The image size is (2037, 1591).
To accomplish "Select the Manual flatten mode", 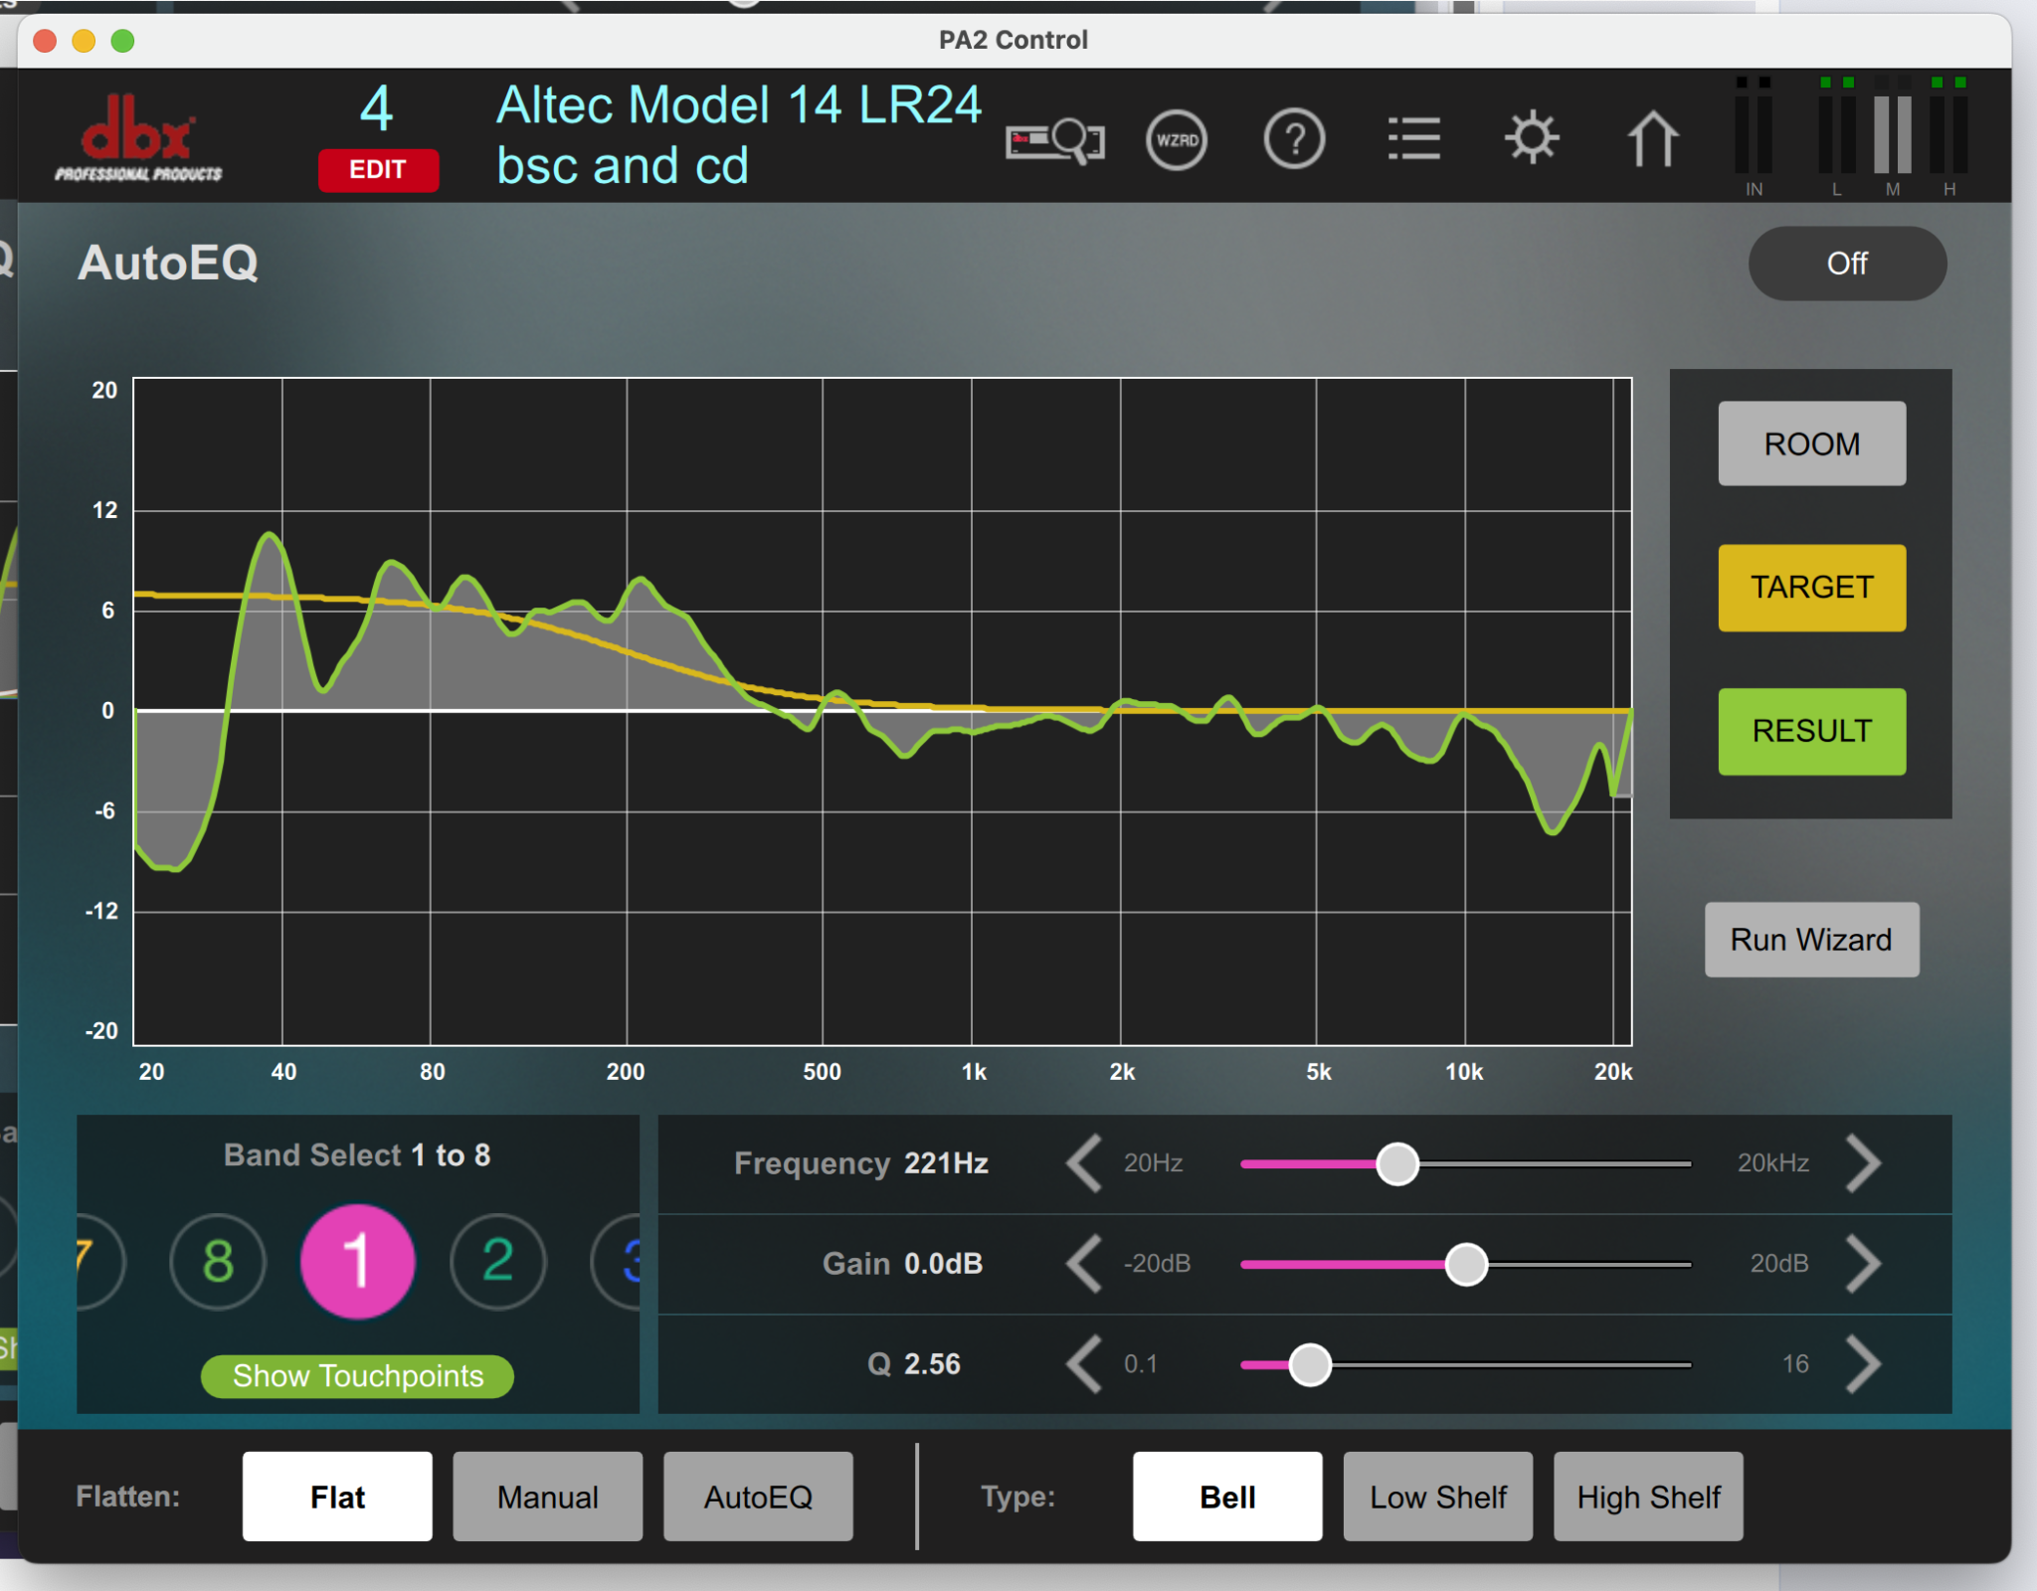I will (x=547, y=1497).
